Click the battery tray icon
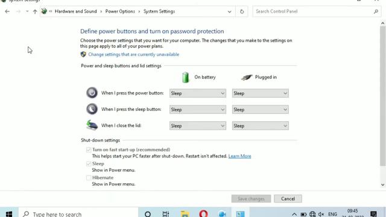The image size is (386, 217). point(303,215)
